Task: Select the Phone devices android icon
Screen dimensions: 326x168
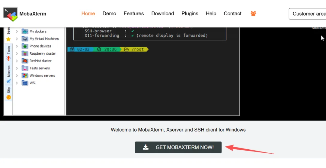Action: 25,46
